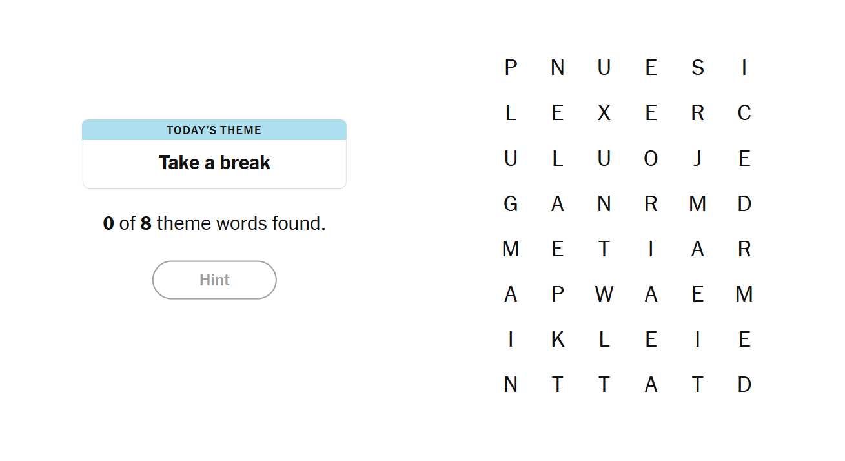Select the D in the grid's bottom-right corner
Viewport: 845px width, 461px height.
coord(744,385)
